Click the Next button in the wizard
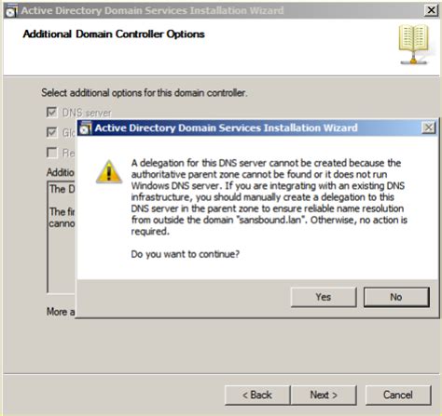442x416 pixels. tap(324, 395)
